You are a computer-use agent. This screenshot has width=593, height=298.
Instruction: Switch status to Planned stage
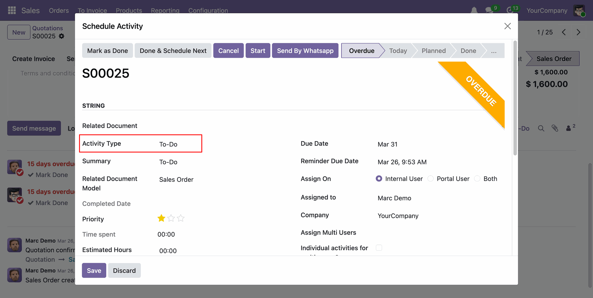434,51
